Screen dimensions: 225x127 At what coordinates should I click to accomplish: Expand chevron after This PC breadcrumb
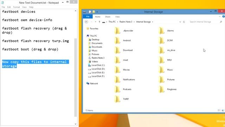coord(117,22)
